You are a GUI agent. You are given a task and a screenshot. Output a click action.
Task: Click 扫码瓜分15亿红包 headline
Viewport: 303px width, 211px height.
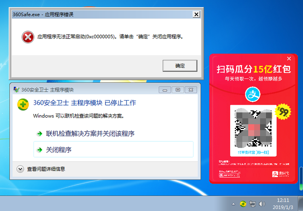pos(254,69)
